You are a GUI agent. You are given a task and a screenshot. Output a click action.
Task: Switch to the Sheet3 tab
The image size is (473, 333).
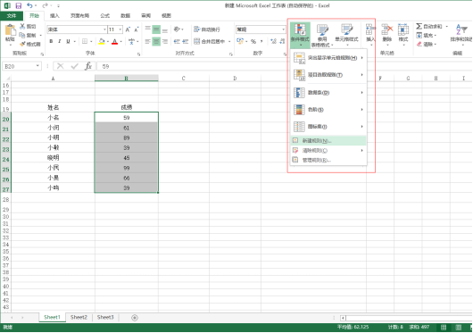click(105, 317)
